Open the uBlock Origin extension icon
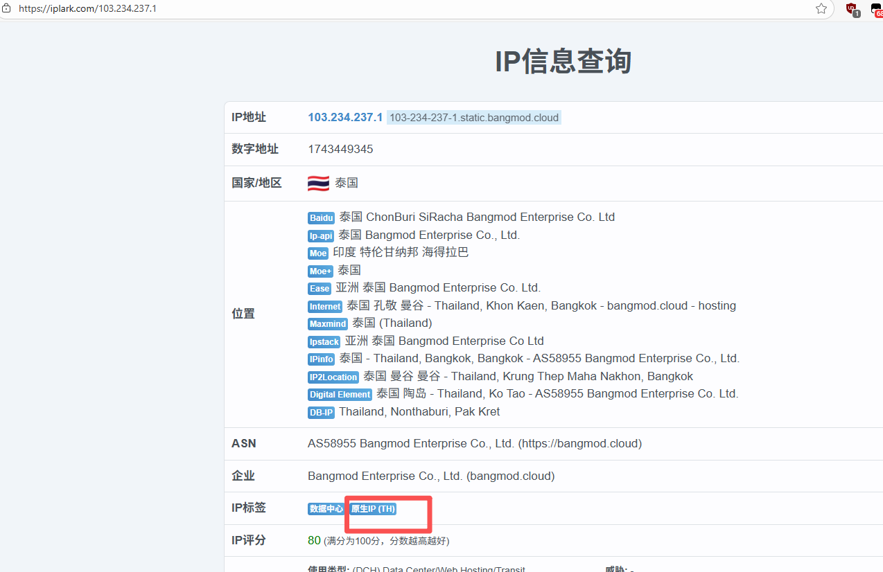 (x=852, y=8)
